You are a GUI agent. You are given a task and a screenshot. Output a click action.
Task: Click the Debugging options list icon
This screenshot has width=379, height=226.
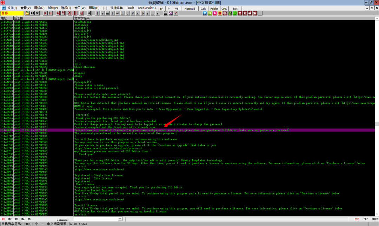[166, 13]
